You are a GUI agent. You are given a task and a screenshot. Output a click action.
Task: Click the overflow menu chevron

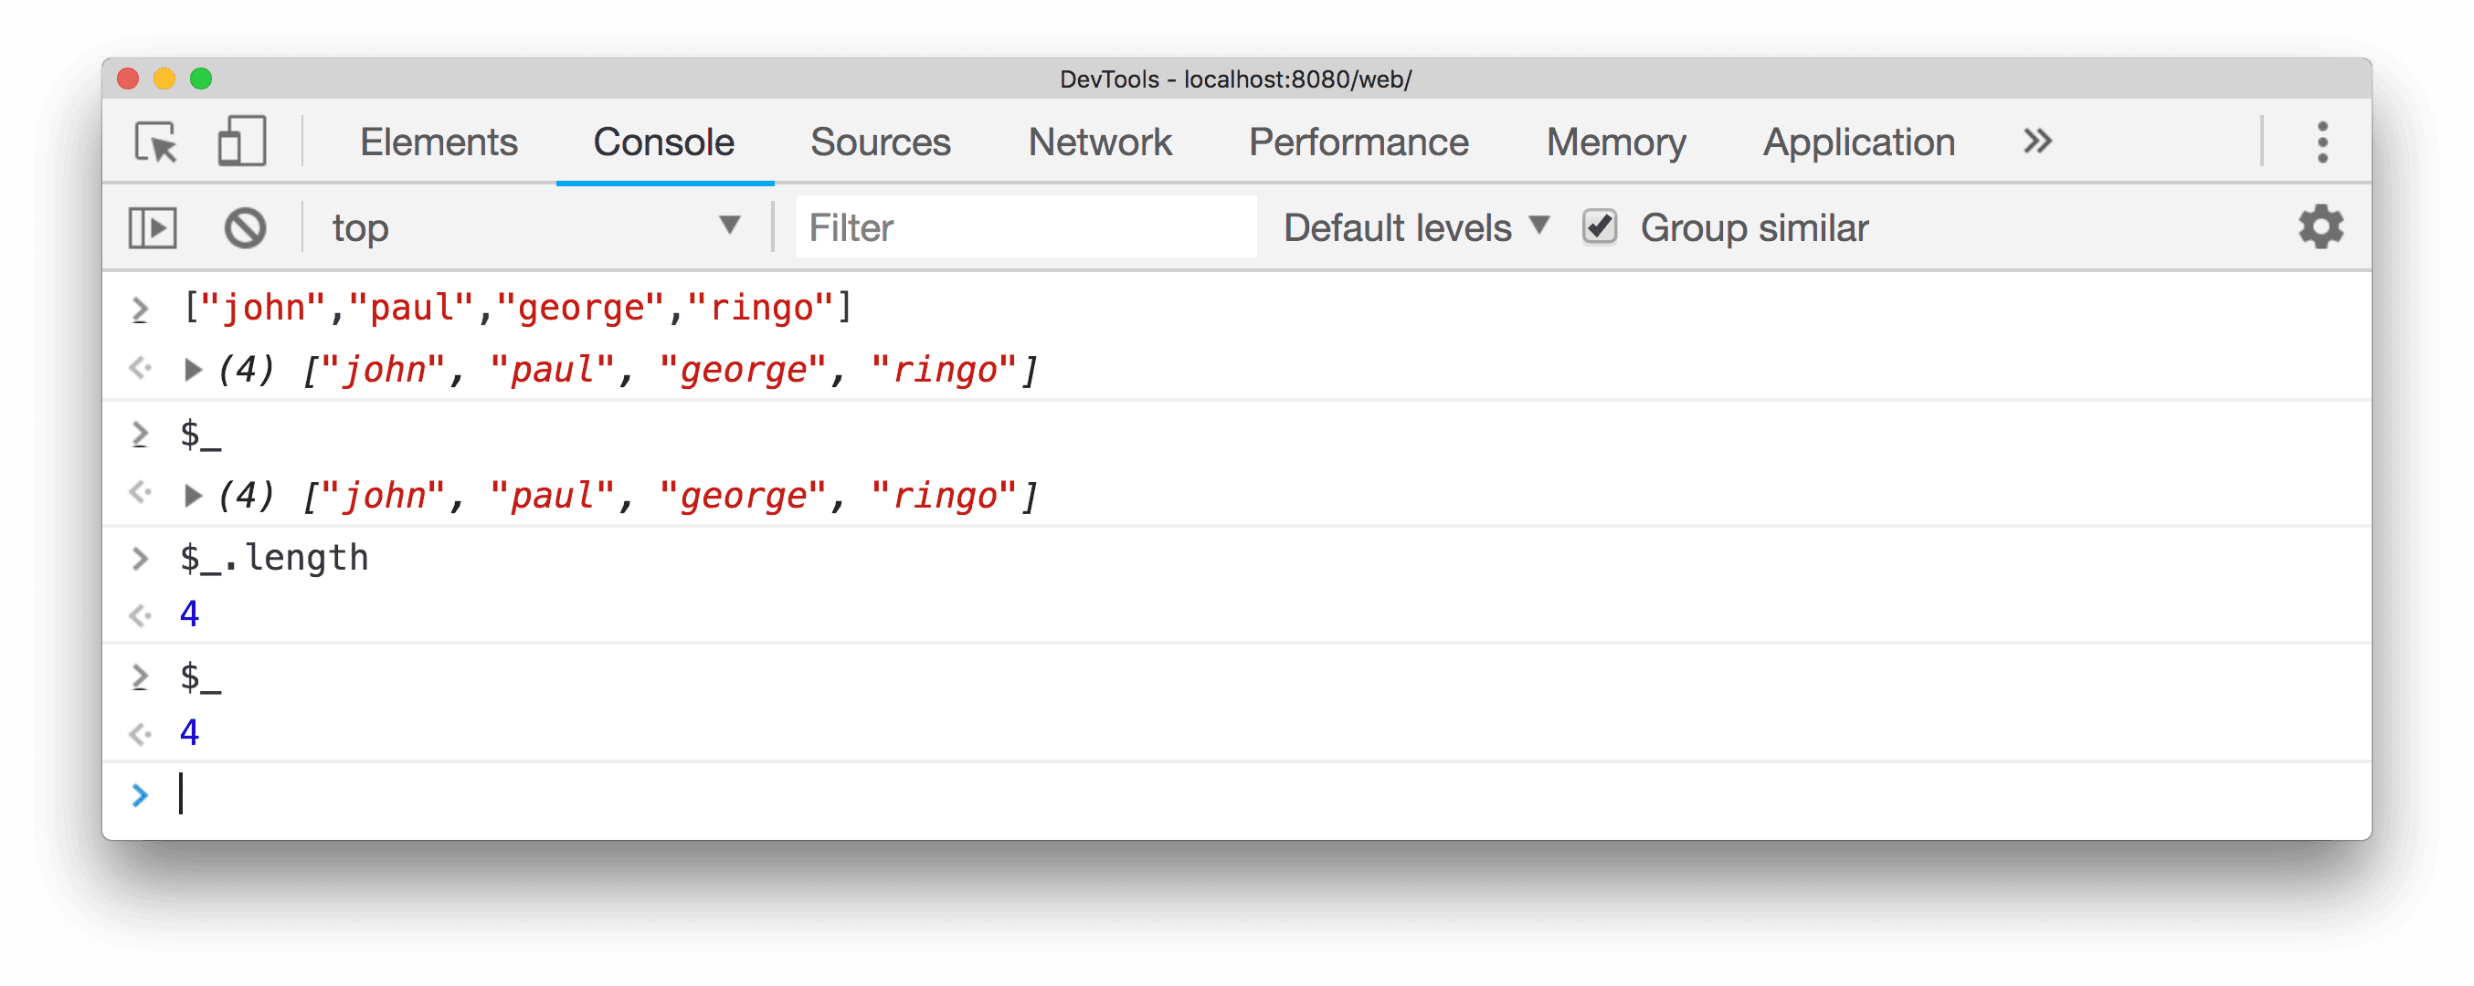2034,141
